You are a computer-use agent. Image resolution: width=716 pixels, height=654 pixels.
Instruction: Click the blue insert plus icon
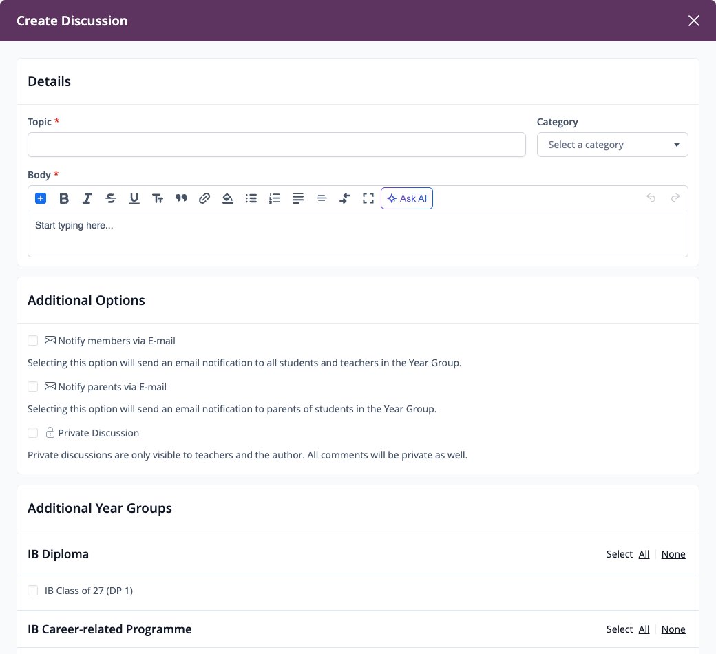pyautogui.click(x=41, y=198)
